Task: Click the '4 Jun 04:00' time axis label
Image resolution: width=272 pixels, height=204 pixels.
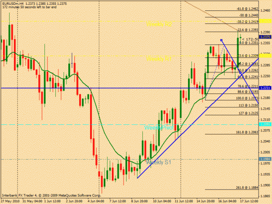Action: [x=96, y=201]
